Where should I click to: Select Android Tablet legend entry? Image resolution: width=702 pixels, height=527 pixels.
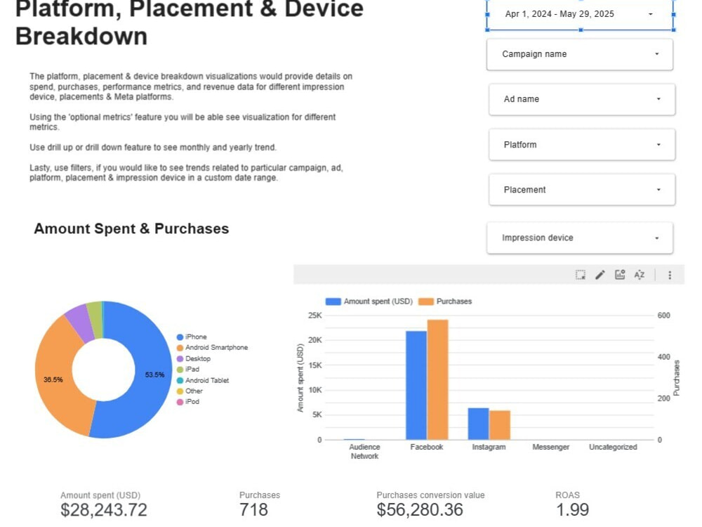[203, 380]
